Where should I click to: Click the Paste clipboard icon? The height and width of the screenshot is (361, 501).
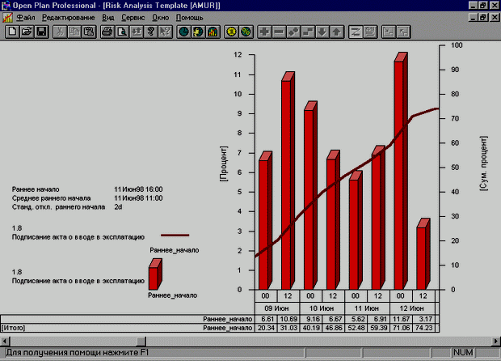pyautogui.click(x=89, y=32)
